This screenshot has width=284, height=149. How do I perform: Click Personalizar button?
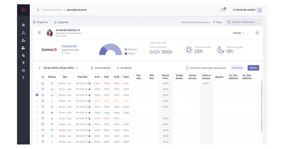pos(101,68)
